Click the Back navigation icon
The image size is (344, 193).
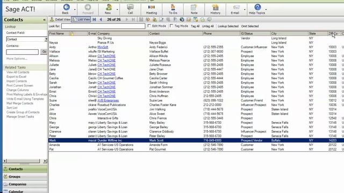point(66,8)
